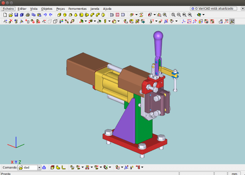This screenshot has height=175, width=245.
Task: Create a new file with the blank page icon
Action: pos(5,15)
